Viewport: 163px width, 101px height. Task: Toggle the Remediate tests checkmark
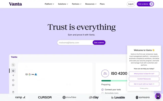tap(102, 93)
